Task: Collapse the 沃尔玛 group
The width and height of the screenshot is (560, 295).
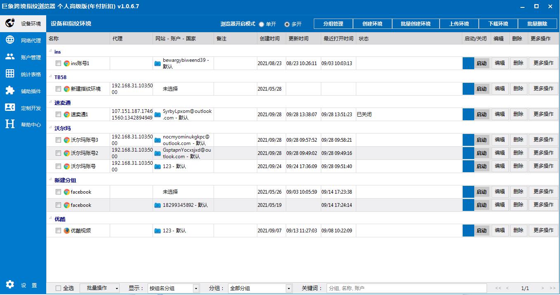Action: pos(51,128)
